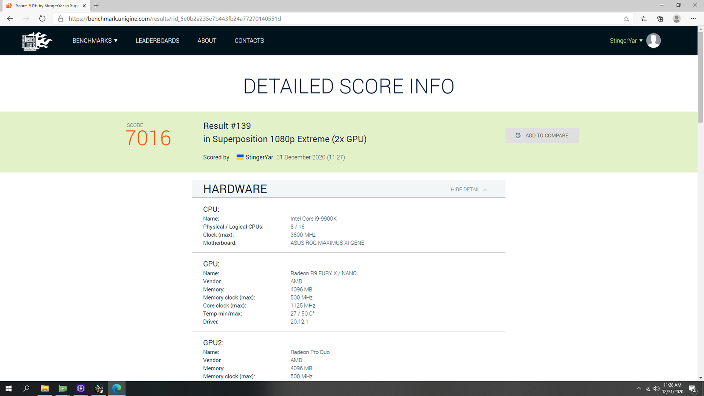Click the vertical scrollbar thumb
The image size is (704, 396).
click(701, 77)
